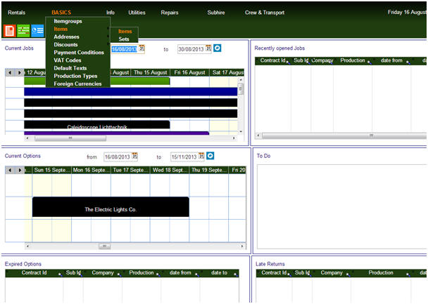This screenshot has height=304, width=428.
Task: Click the orange document toolbar icon
Action: 10,30
